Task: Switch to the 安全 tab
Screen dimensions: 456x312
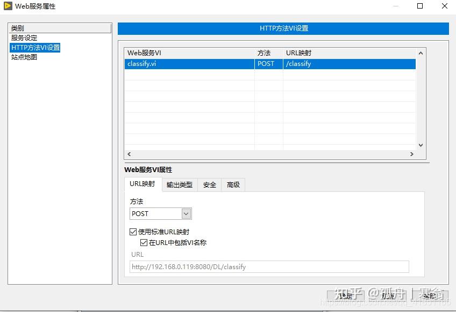Action: (x=209, y=184)
